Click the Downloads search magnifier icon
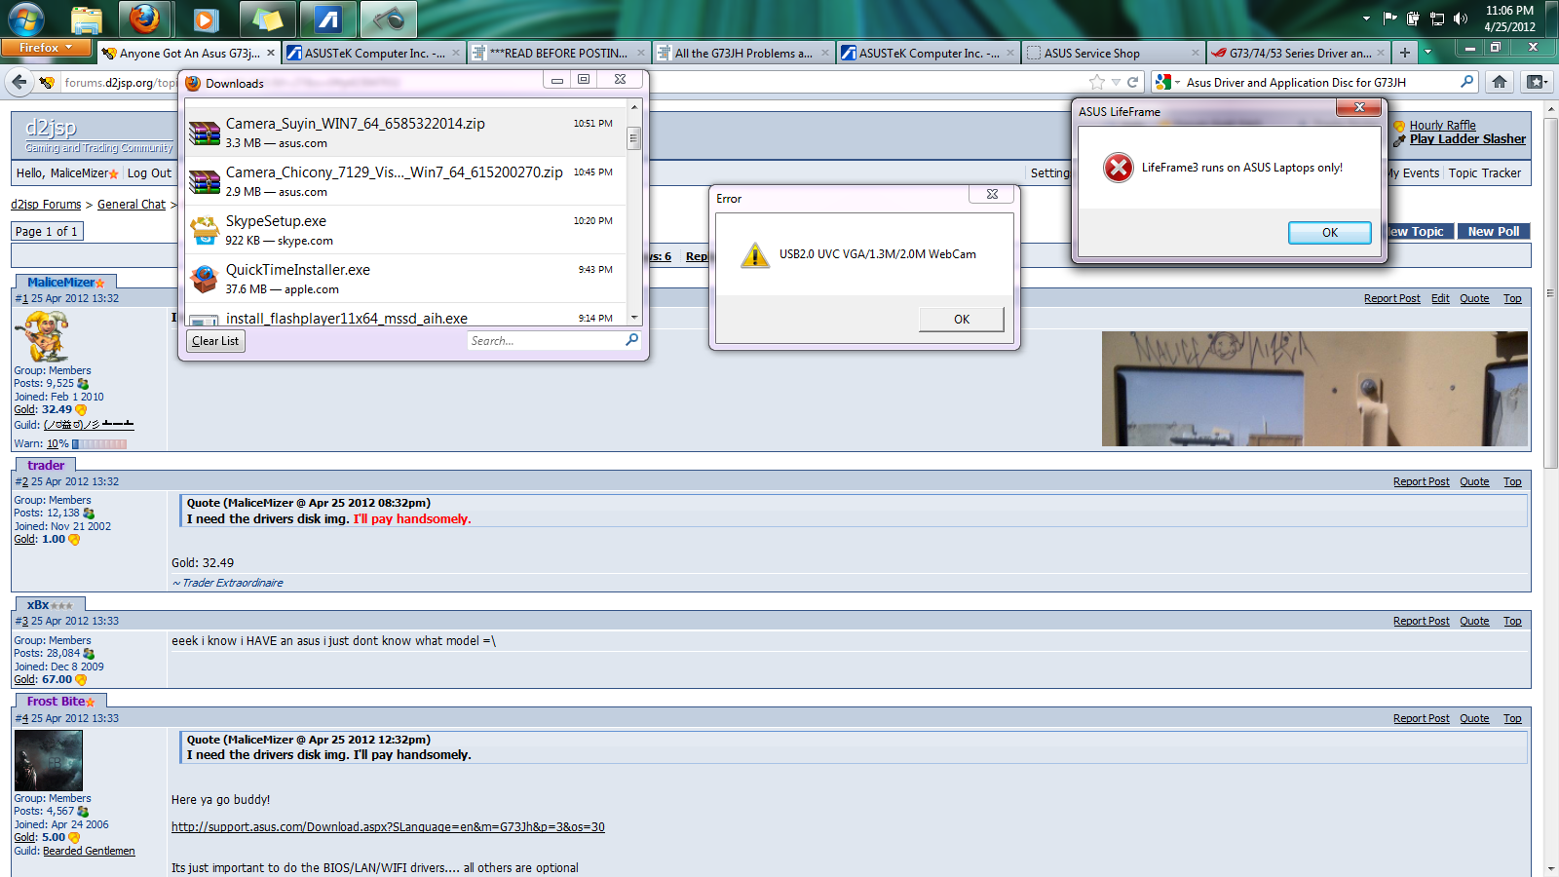 pos(632,340)
